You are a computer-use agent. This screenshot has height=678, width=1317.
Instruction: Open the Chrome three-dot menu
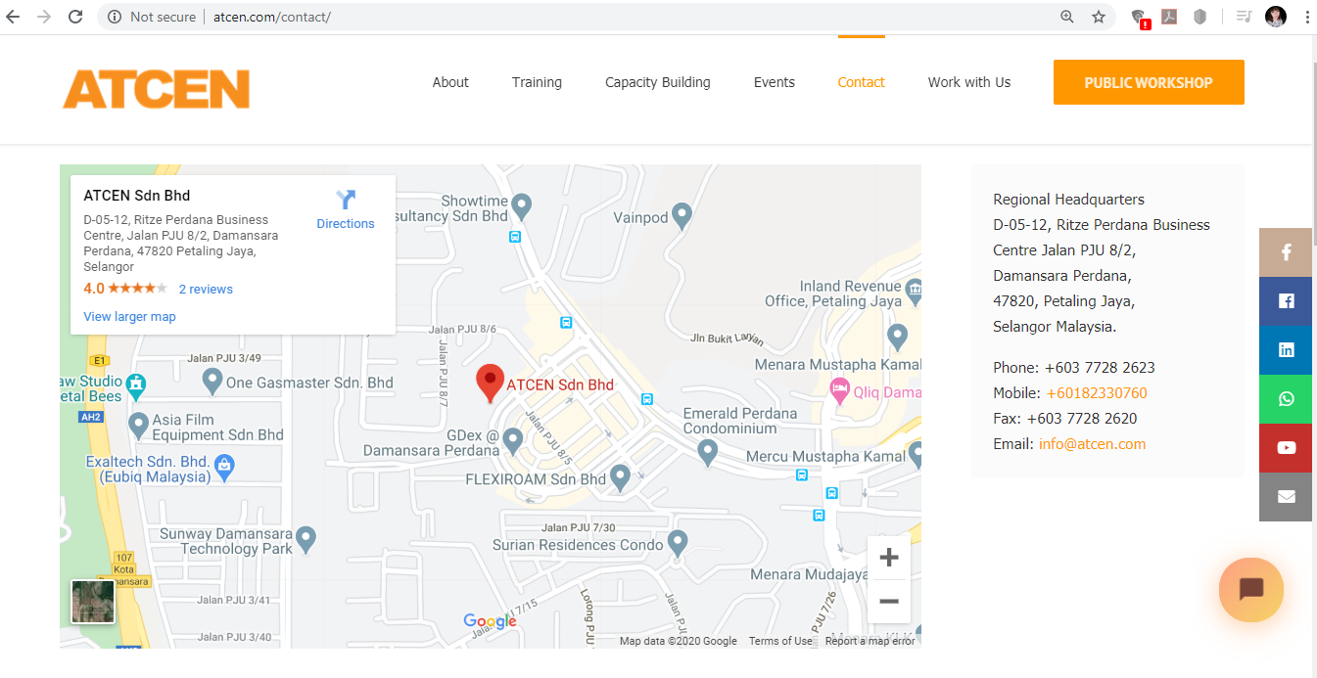coord(1306,17)
